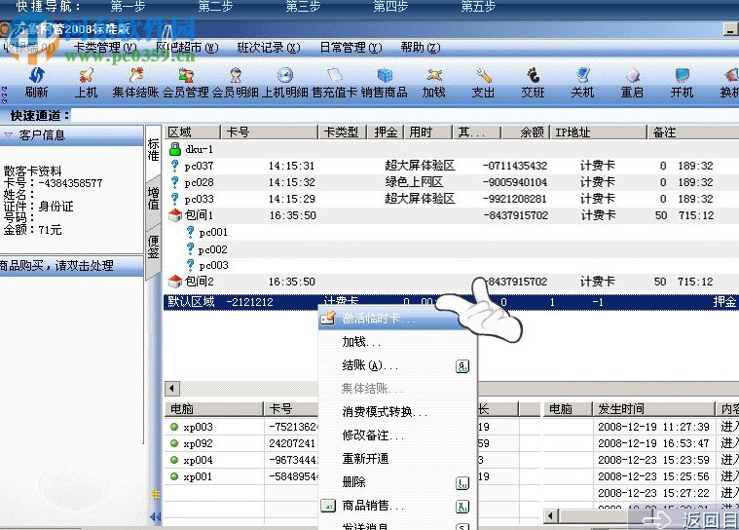Choose 删除 in the context menu

397,482
